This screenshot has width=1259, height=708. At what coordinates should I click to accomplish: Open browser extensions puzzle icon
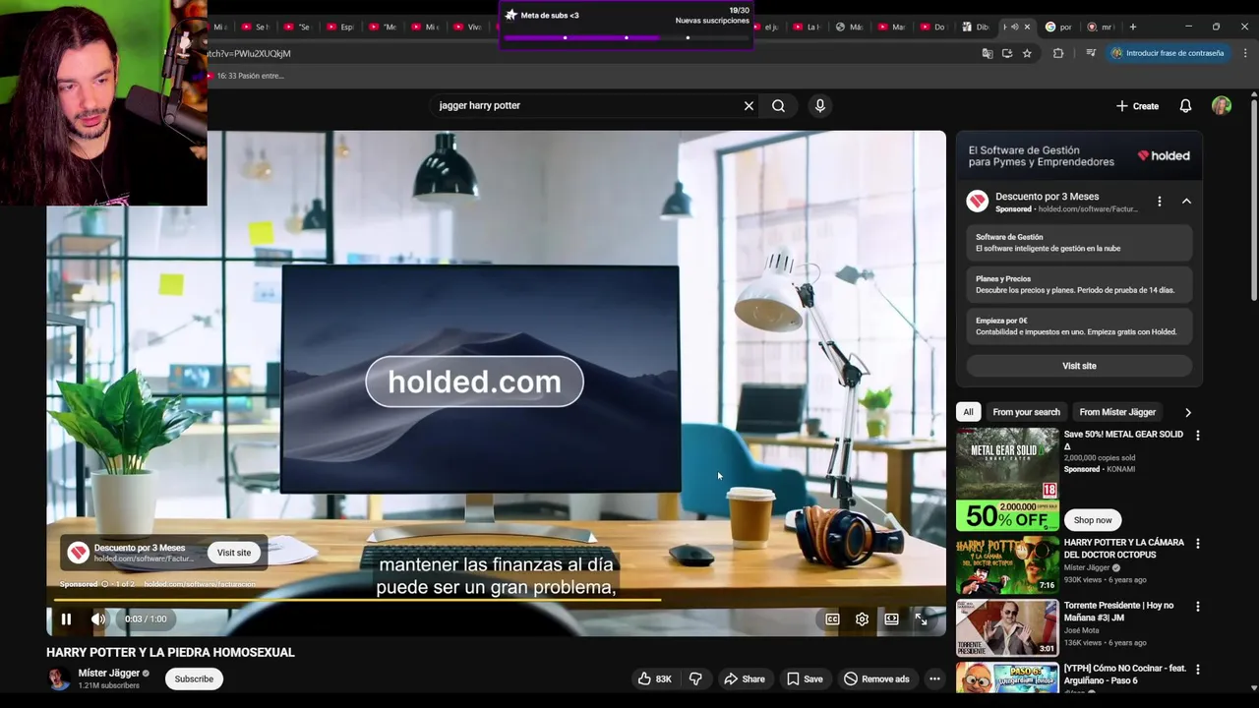point(1058,53)
